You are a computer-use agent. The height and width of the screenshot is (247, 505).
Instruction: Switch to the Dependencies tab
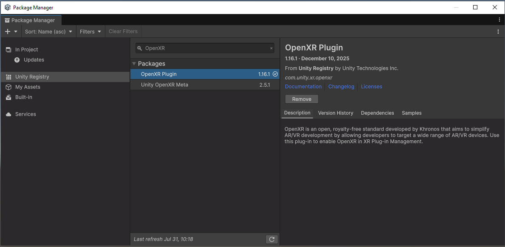point(378,113)
